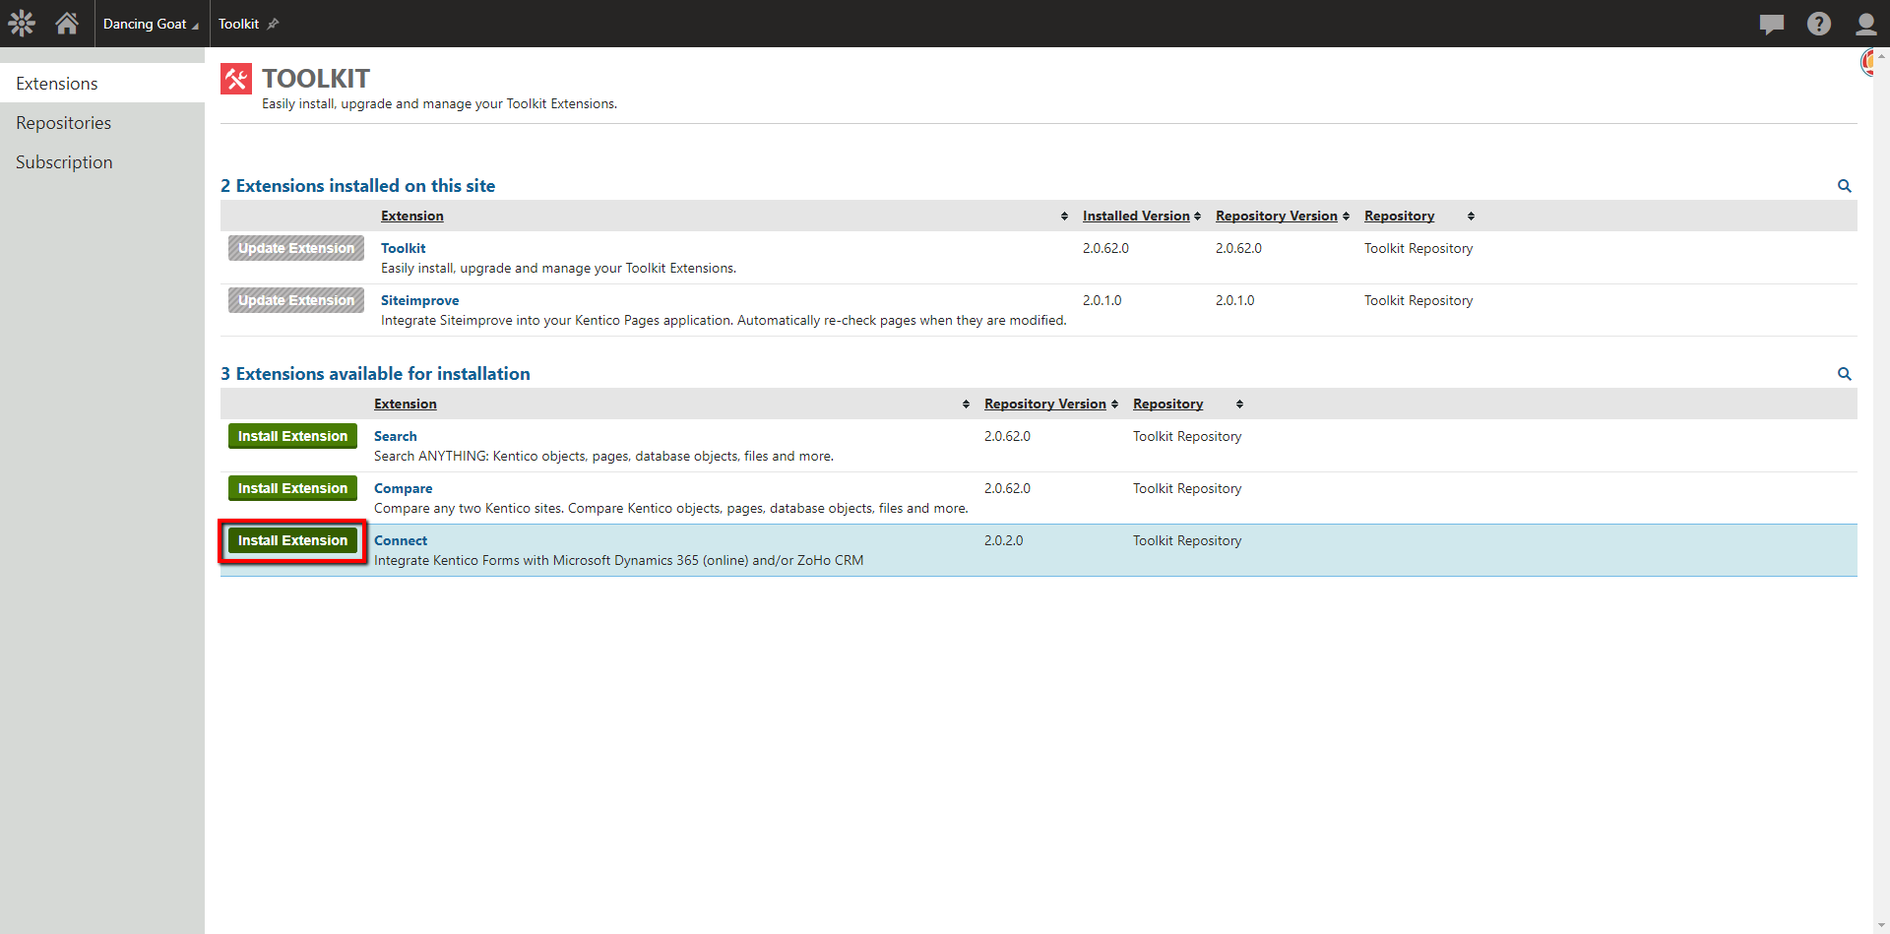Open the help question mark icon
Viewport: 1890px width, 934px height.
pos(1819,24)
